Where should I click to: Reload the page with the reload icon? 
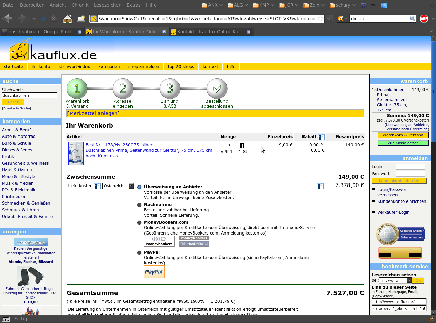tap(43, 19)
